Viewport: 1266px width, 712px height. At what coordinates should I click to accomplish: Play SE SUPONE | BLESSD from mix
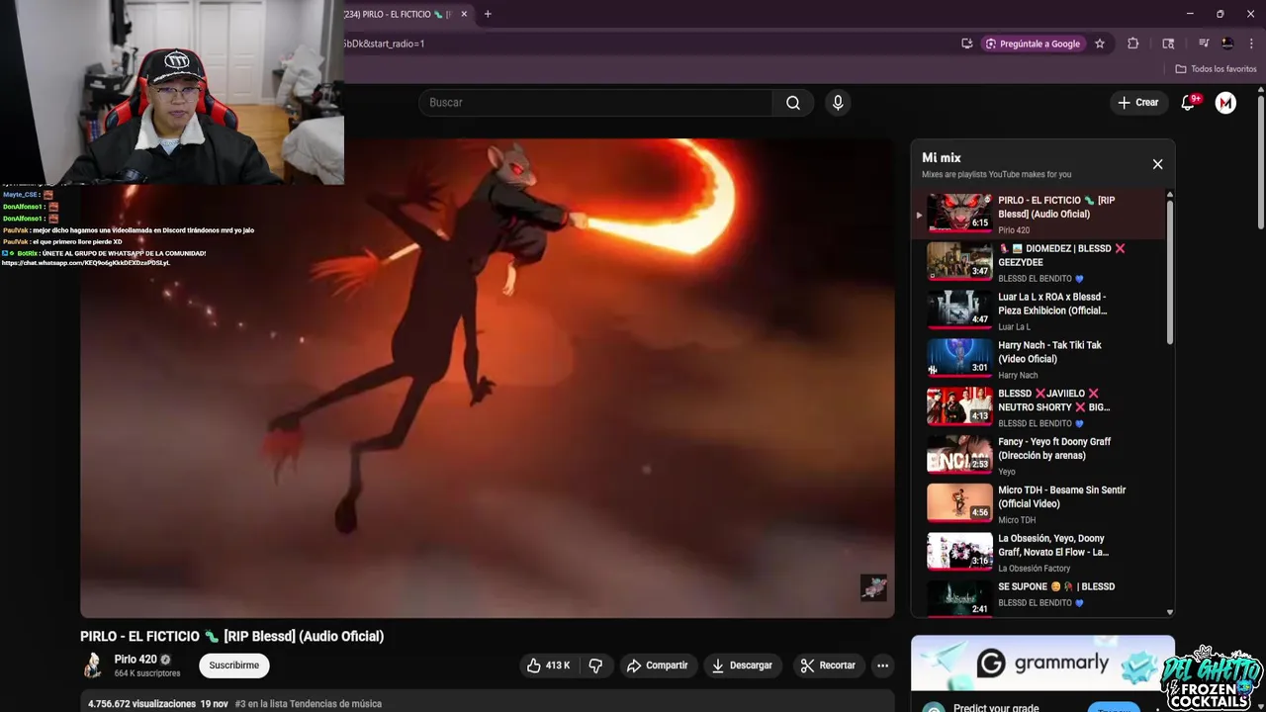1039,596
